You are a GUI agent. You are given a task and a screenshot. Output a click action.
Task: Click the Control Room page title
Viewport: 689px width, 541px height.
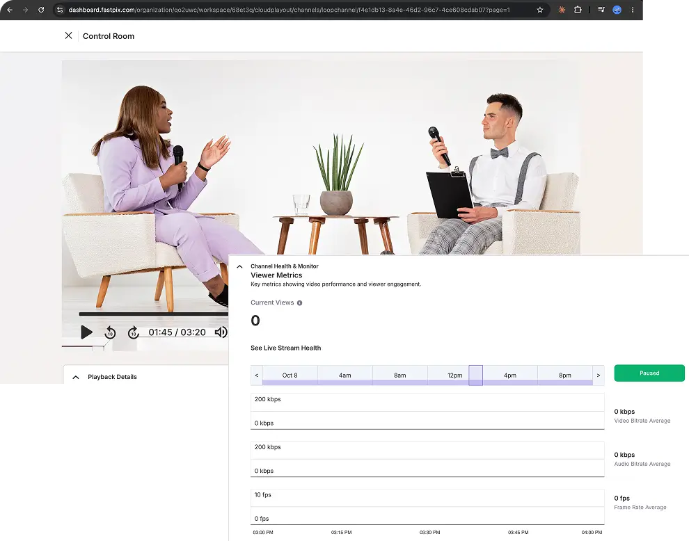[x=109, y=36]
